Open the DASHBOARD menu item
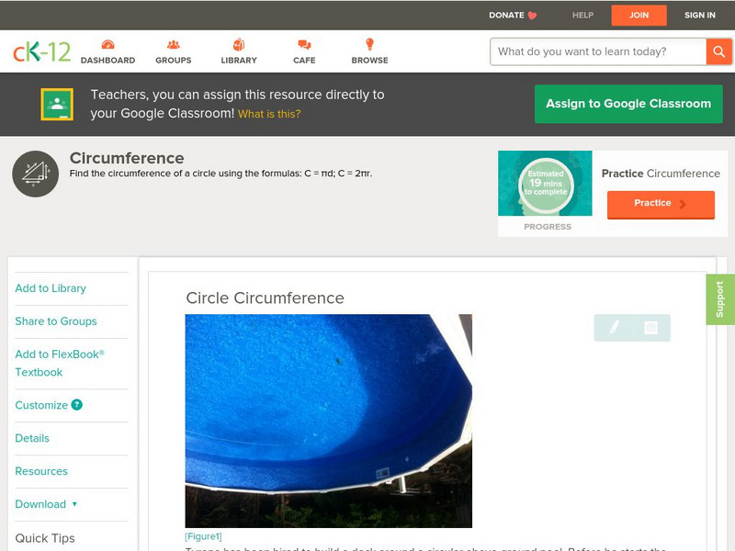 tap(107, 61)
